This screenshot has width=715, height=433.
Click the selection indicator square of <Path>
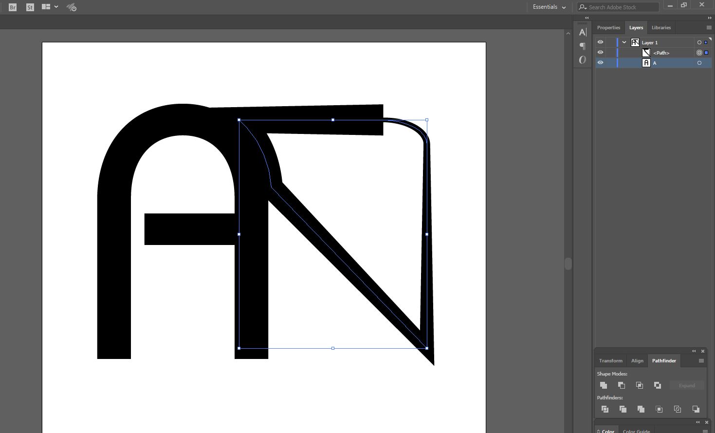point(706,53)
